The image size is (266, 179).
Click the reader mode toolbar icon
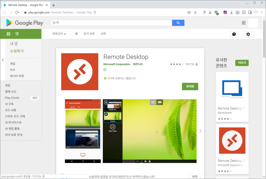(244, 13)
